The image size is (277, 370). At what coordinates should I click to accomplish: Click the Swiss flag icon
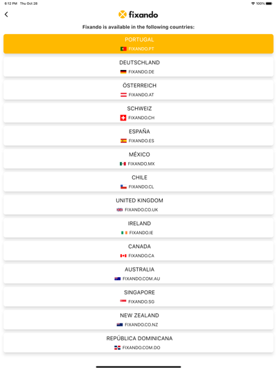tap(123, 118)
